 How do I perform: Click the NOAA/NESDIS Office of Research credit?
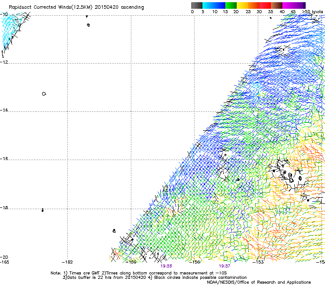259,282
